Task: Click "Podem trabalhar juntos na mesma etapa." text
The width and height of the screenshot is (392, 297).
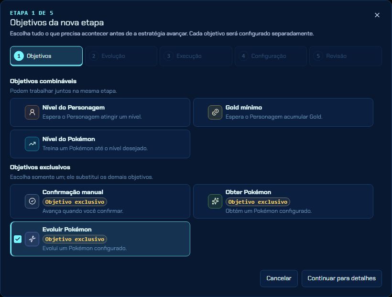Action: click(x=64, y=91)
